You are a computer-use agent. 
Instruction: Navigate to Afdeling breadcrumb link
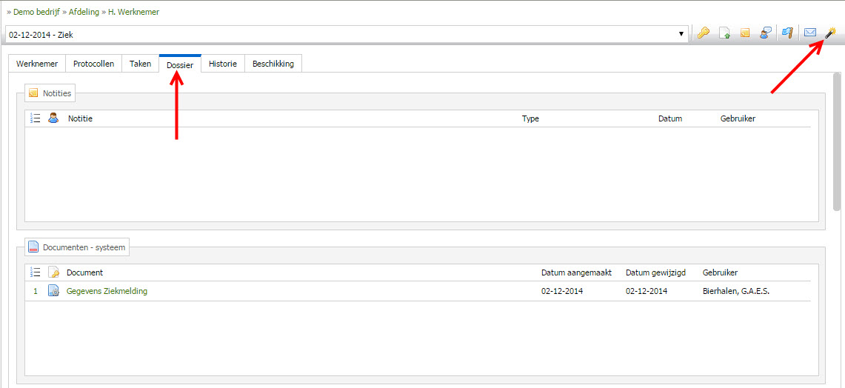point(84,12)
